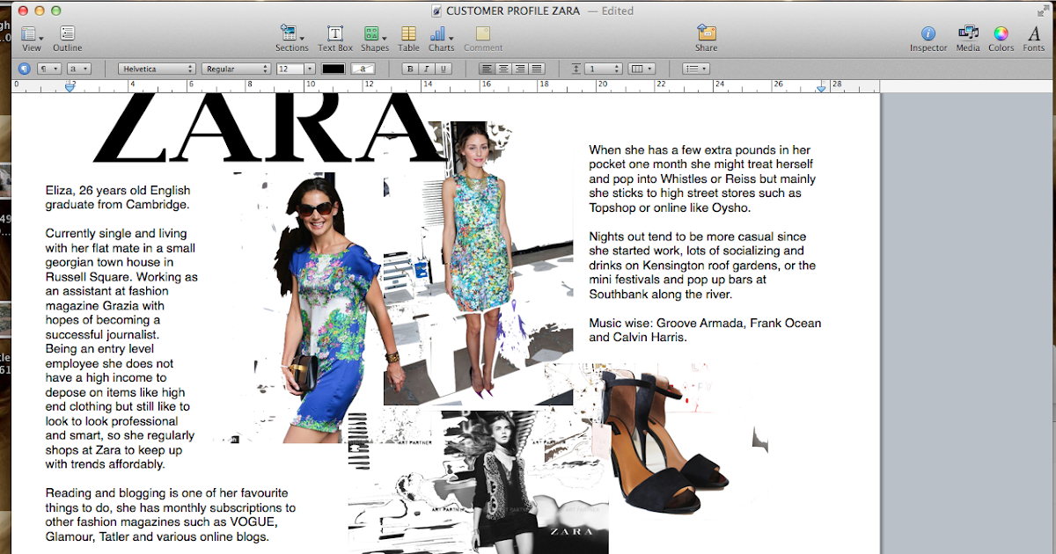
Task: Toggle Underline formatting
Action: point(444,69)
